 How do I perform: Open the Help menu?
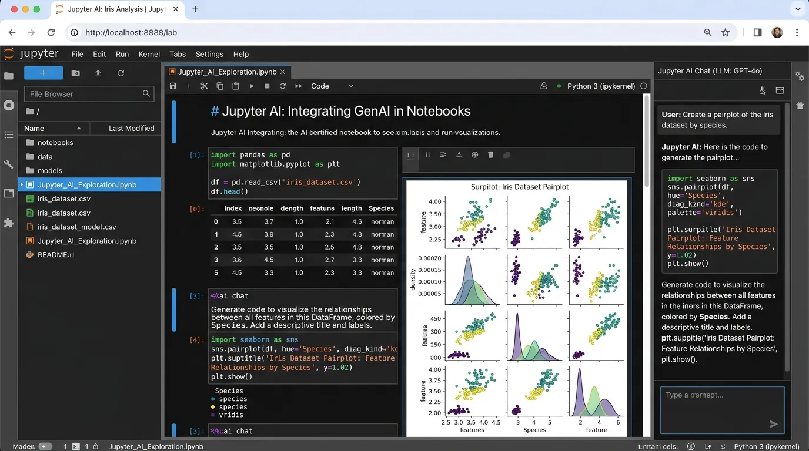point(241,54)
